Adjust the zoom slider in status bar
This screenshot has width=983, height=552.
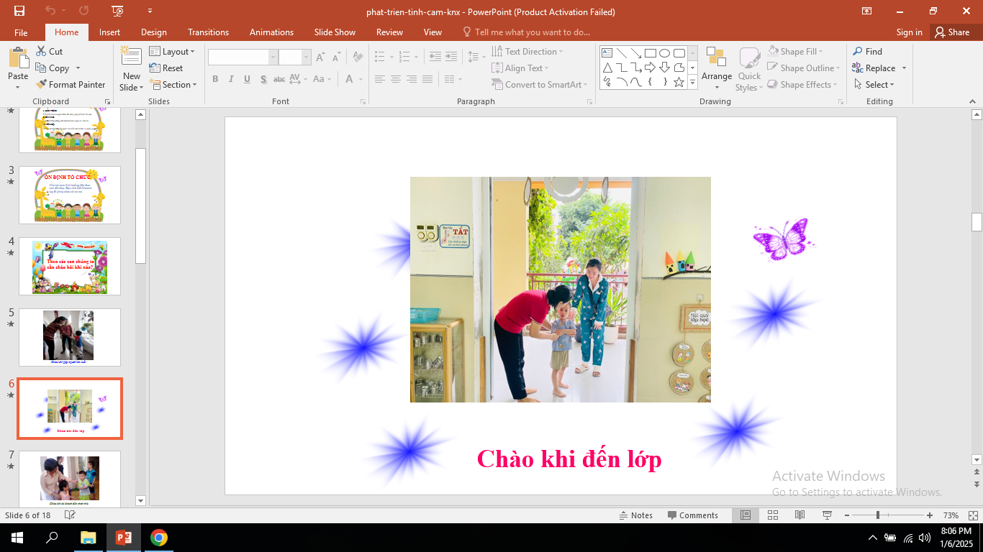point(877,515)
